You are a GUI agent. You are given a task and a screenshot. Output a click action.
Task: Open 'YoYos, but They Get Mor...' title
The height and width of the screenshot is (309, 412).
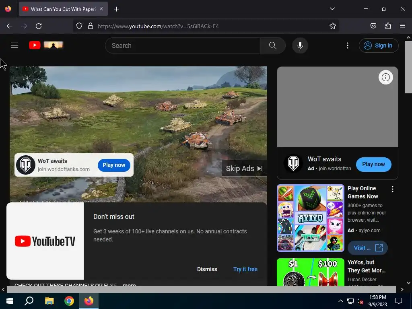pyautogui.click(x=366, y=266)
